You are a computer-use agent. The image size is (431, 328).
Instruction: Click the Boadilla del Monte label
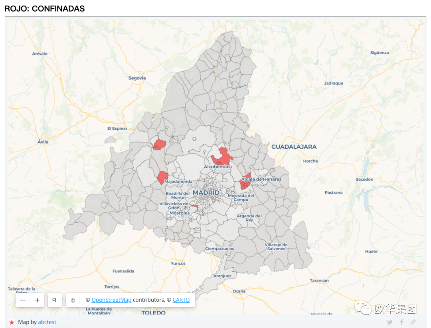pos(178,195)
